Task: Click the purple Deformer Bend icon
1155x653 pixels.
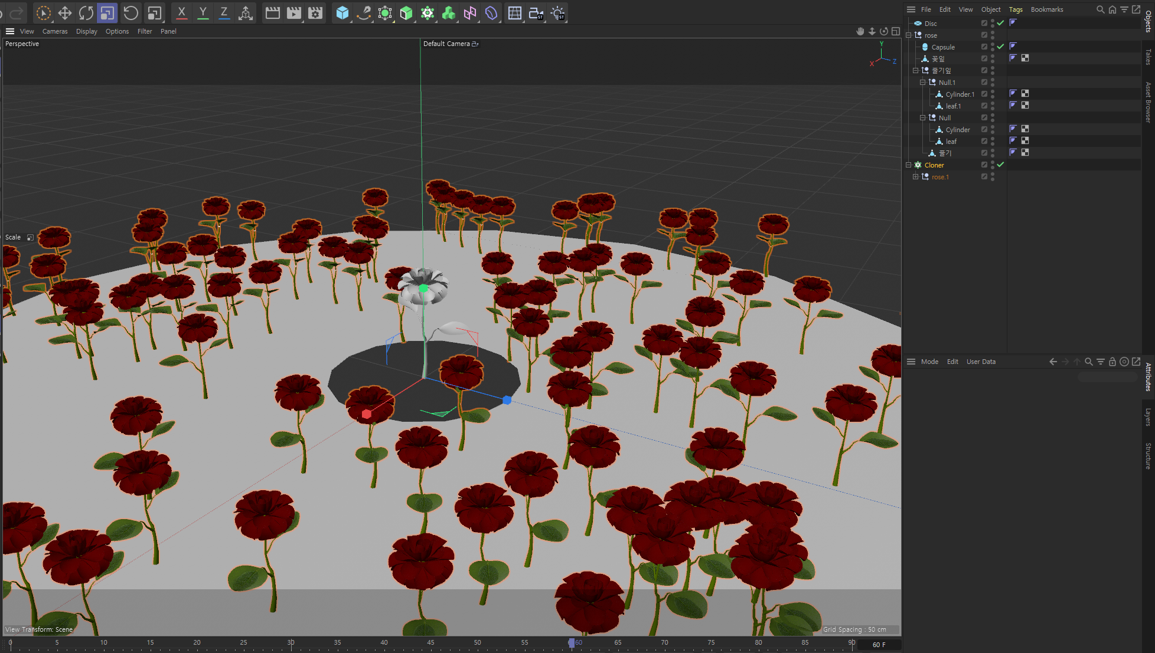Action: coord(491,13)
